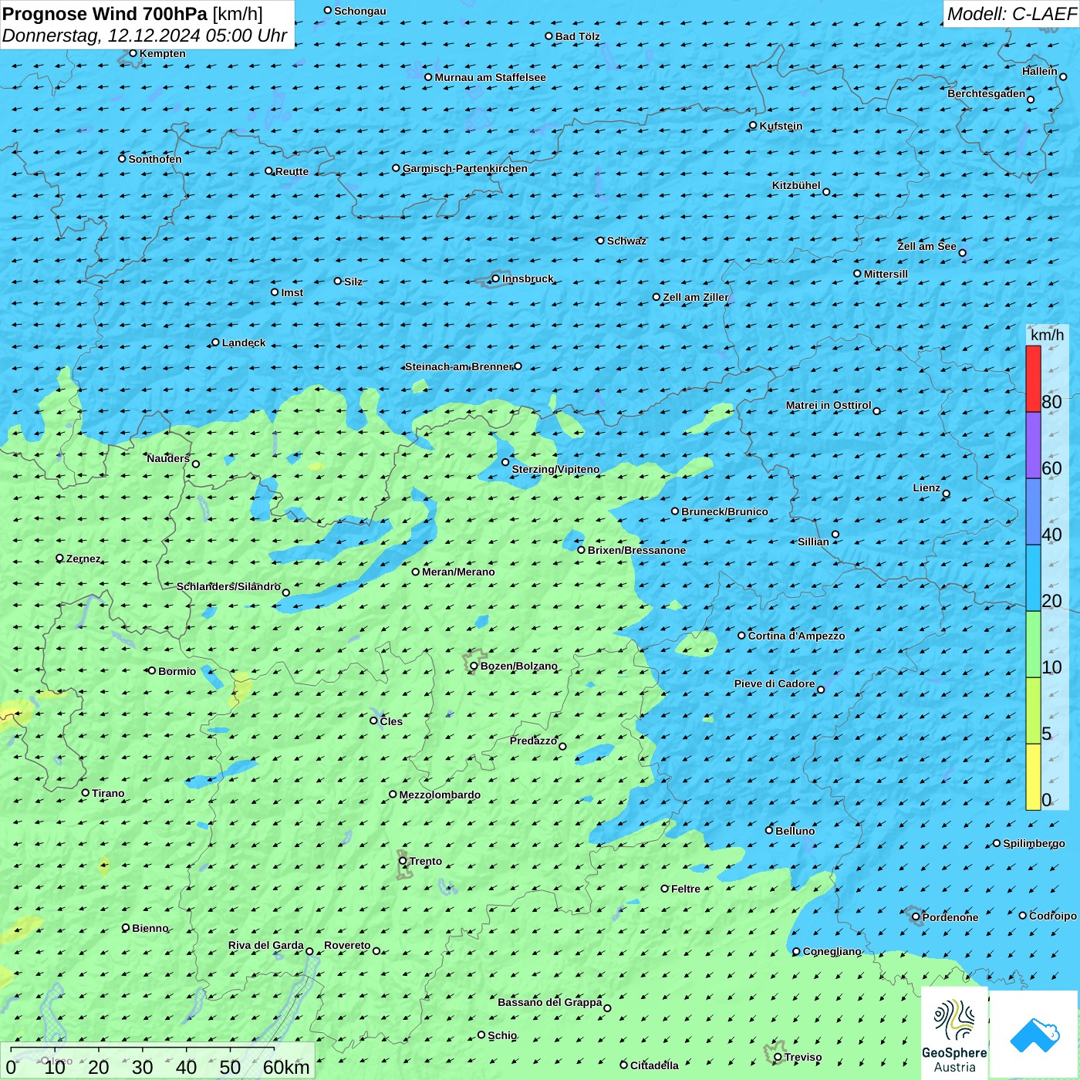Click the Innsbruck city marker
Image resolution: width=1080 pixels, height=1080 pixels.
click(495, 278)
